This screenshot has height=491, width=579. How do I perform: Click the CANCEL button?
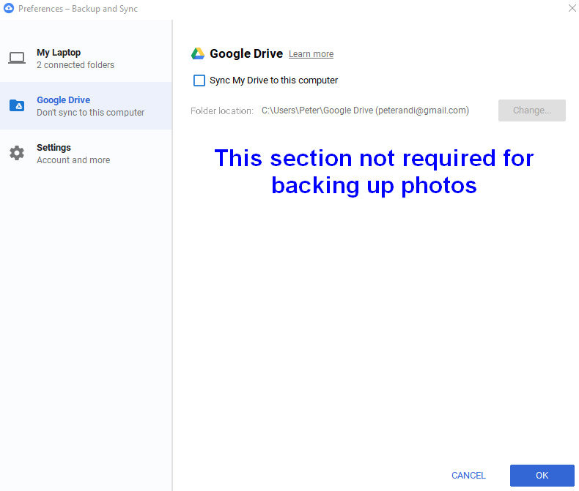click(x=468, y=476)
